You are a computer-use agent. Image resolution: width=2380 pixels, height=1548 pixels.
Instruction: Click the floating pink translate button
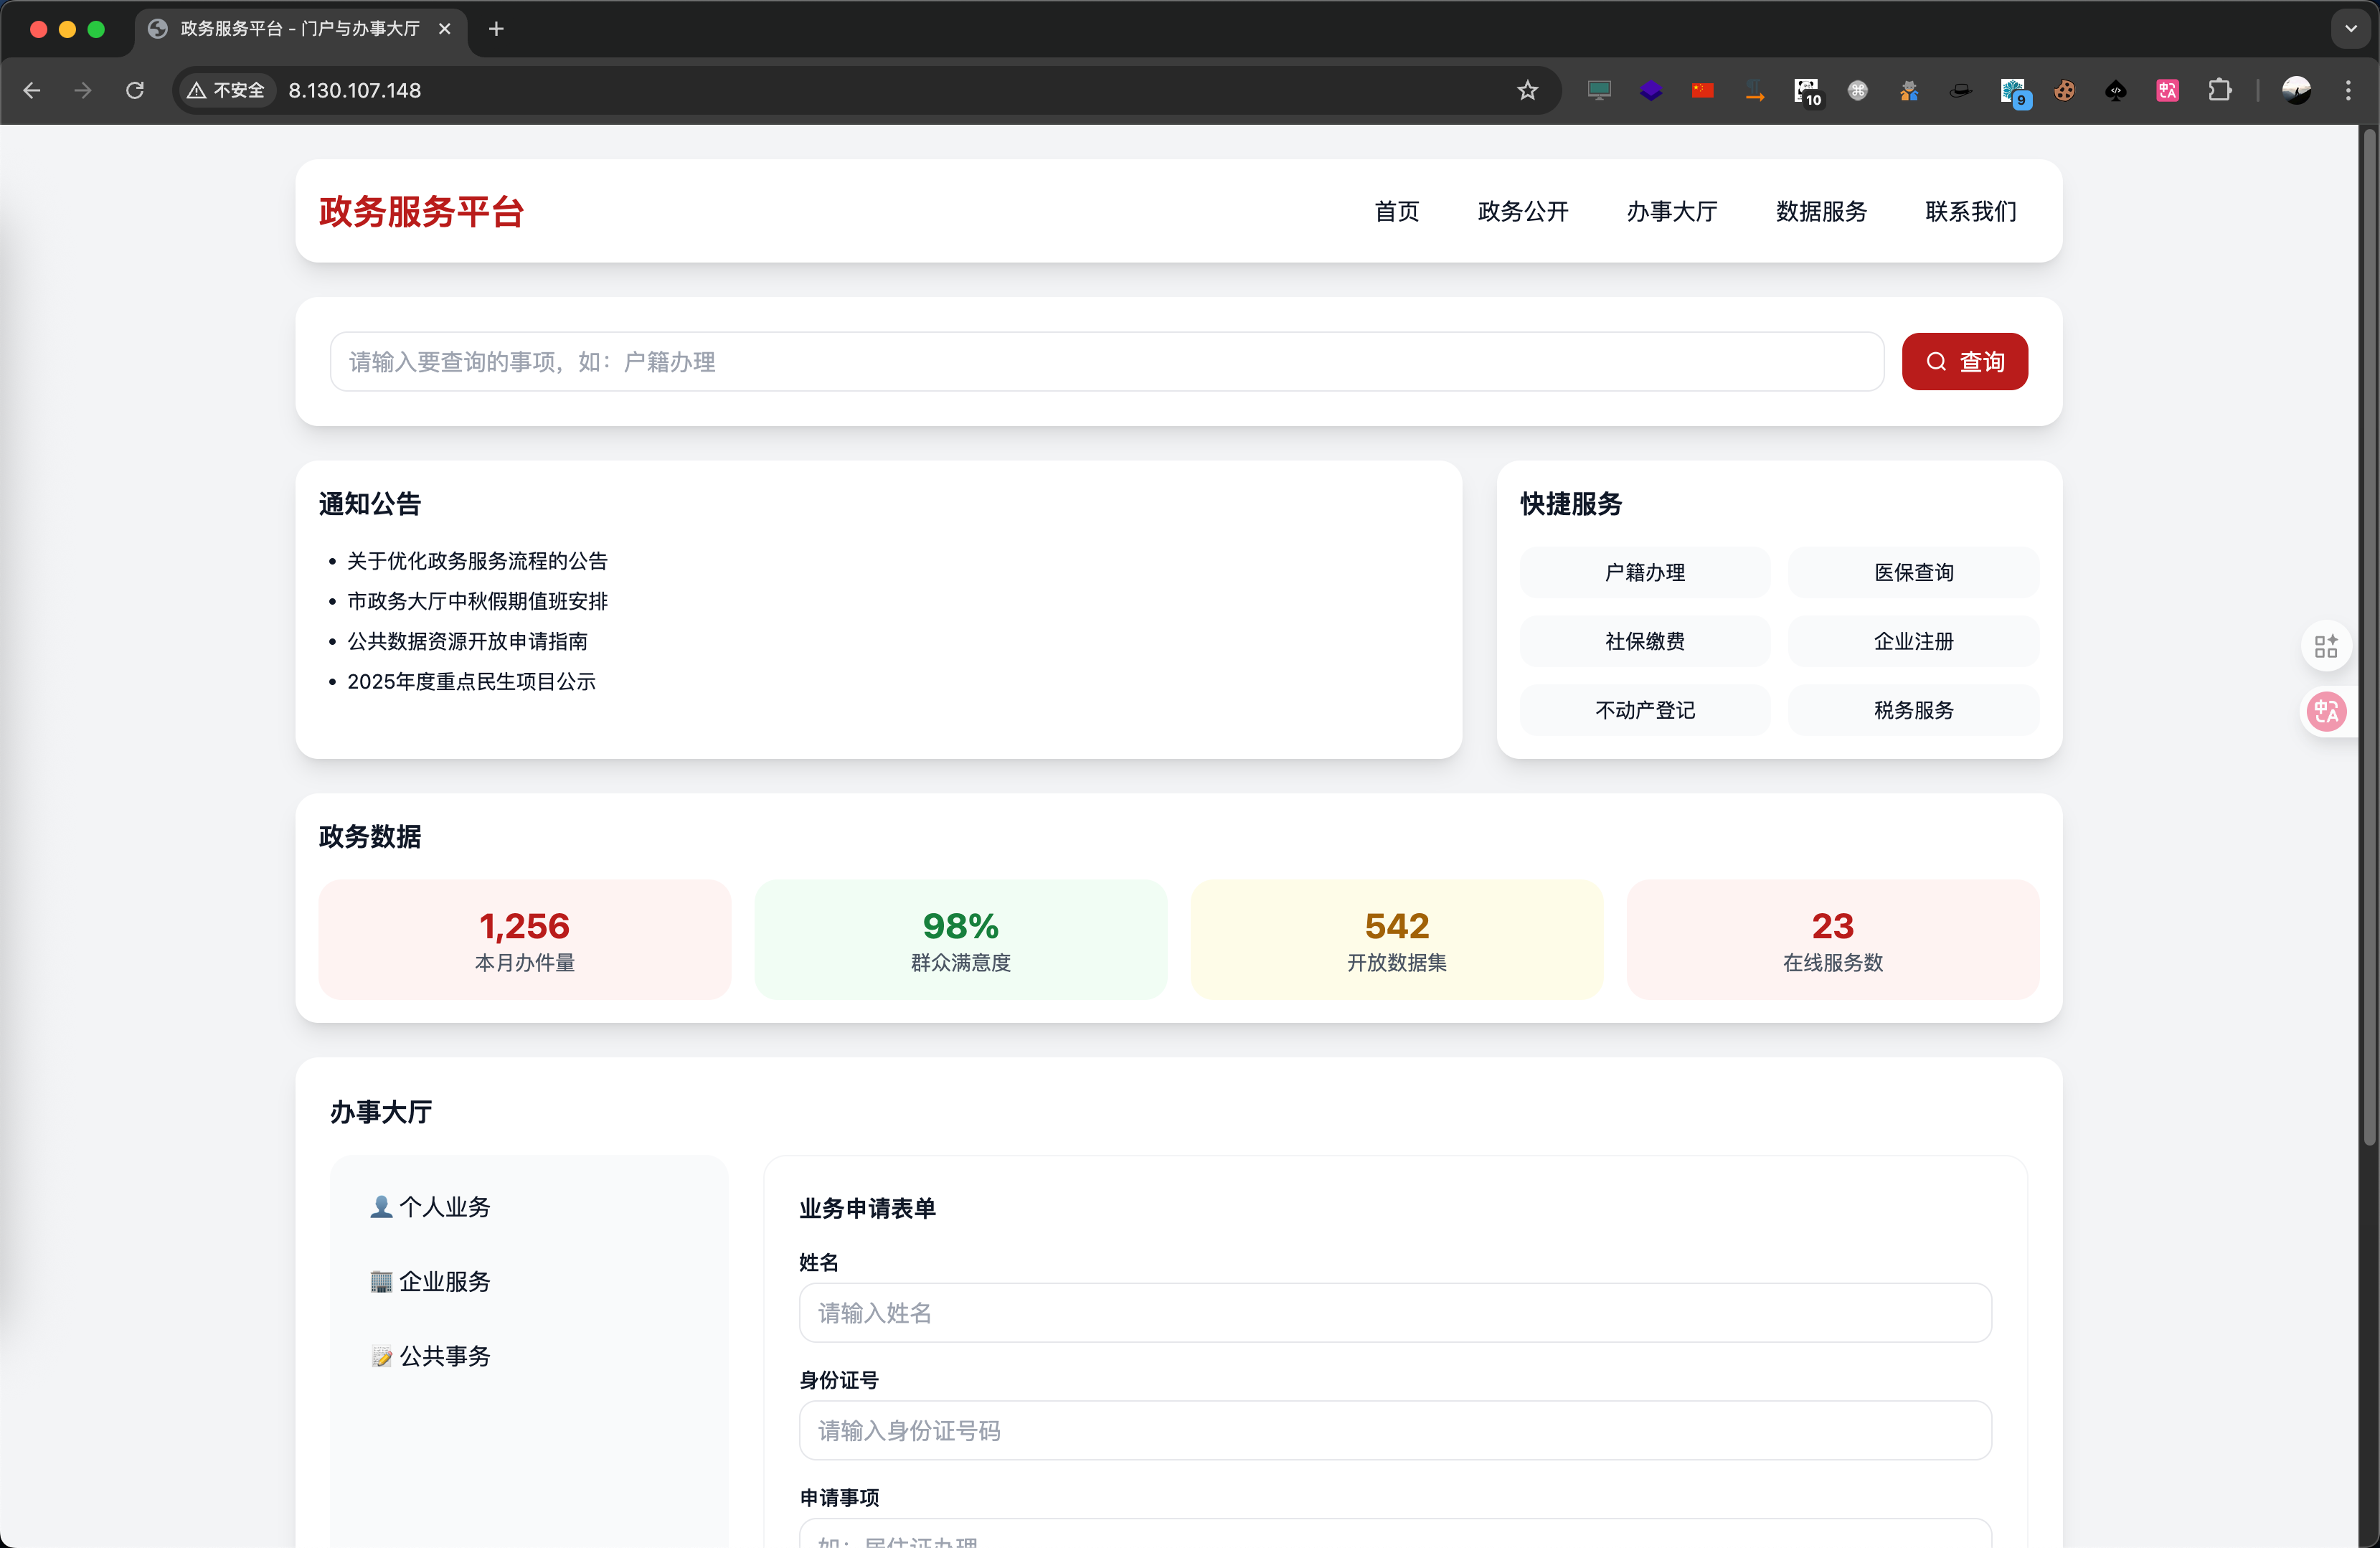(x=2326, y=711)
